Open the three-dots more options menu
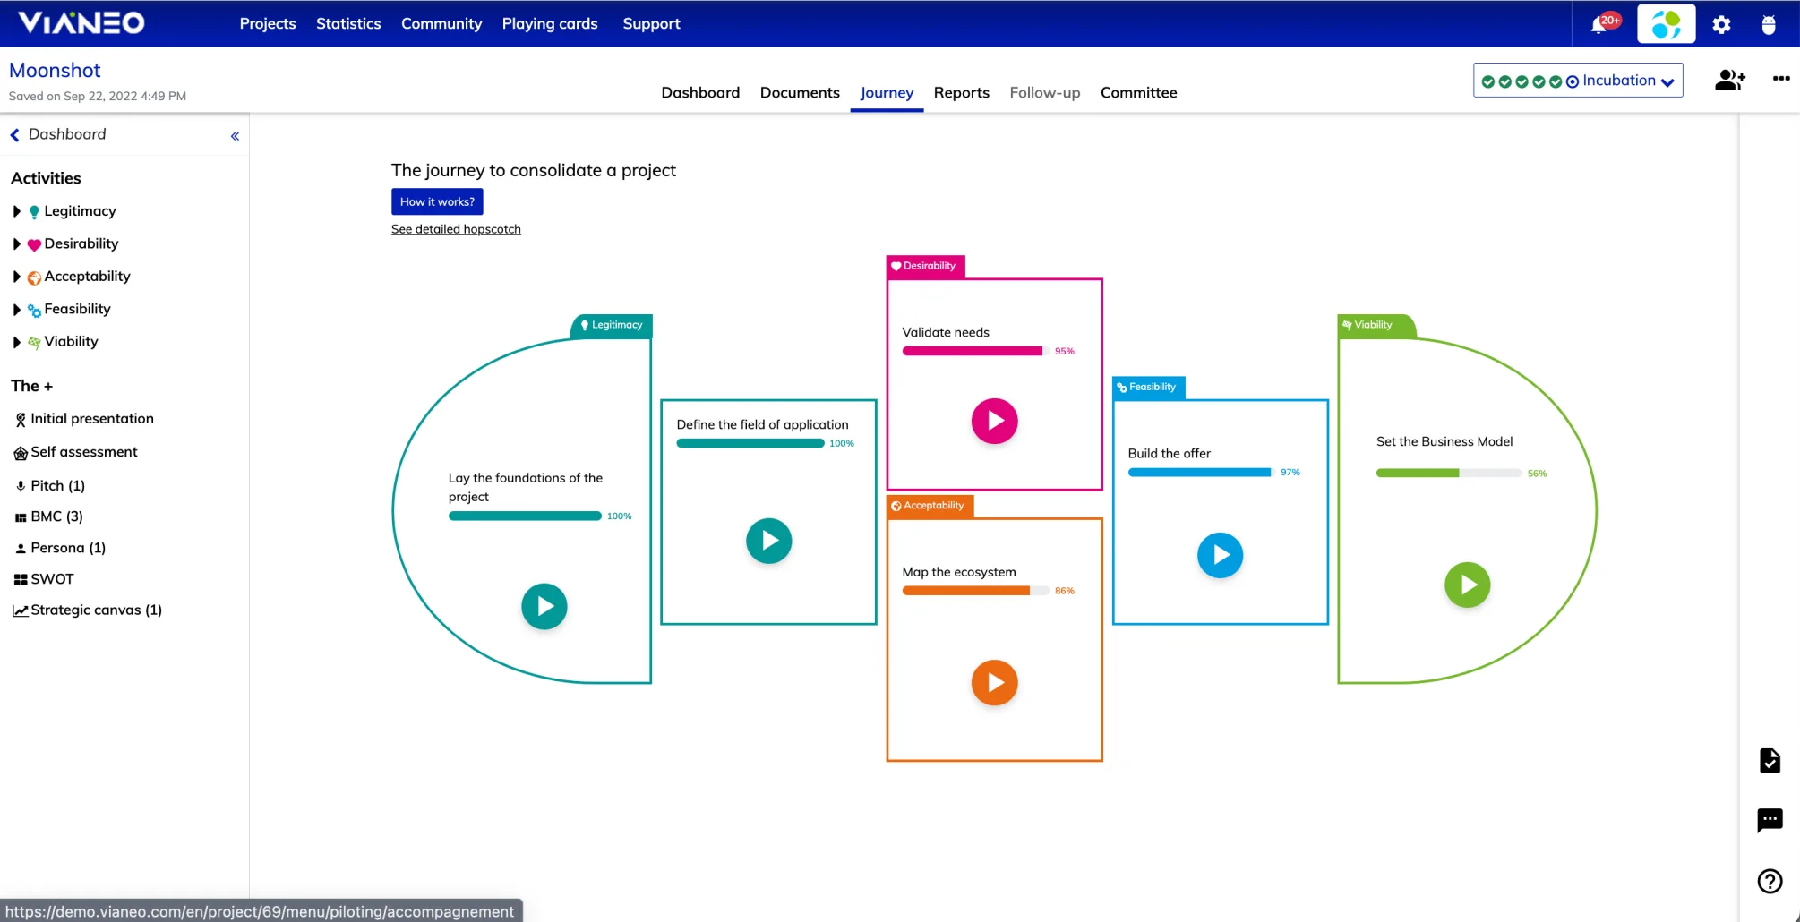Viewport: 1800px width, 922px height. point(1781,79)
